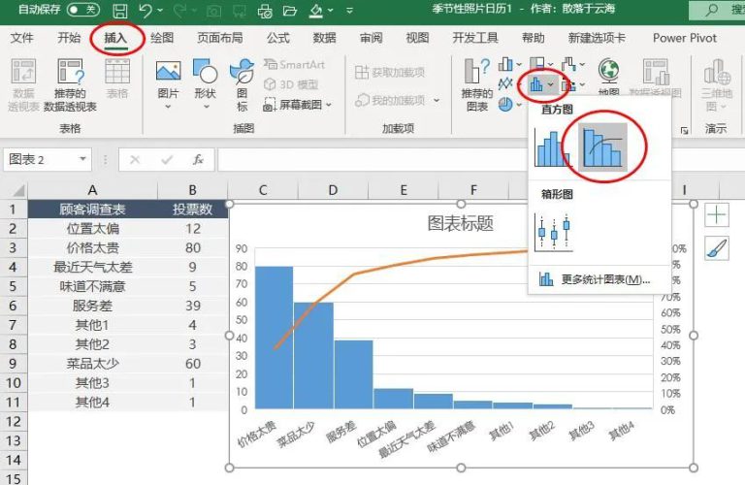Image resolution: width=745 pixels, height=485 pixels.
Task: Insert a picture using 图片 icon
Action: [168, 83]
